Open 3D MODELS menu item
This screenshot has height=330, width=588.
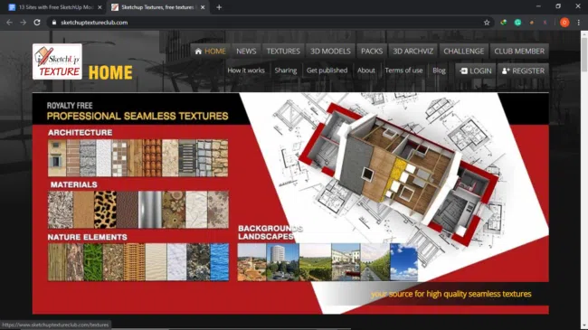[330, 51]
